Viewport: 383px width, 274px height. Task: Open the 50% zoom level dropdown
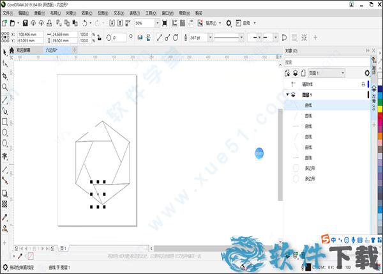coord(158,23)
